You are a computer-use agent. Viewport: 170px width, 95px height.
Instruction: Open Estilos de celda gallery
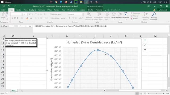(107, 16)
